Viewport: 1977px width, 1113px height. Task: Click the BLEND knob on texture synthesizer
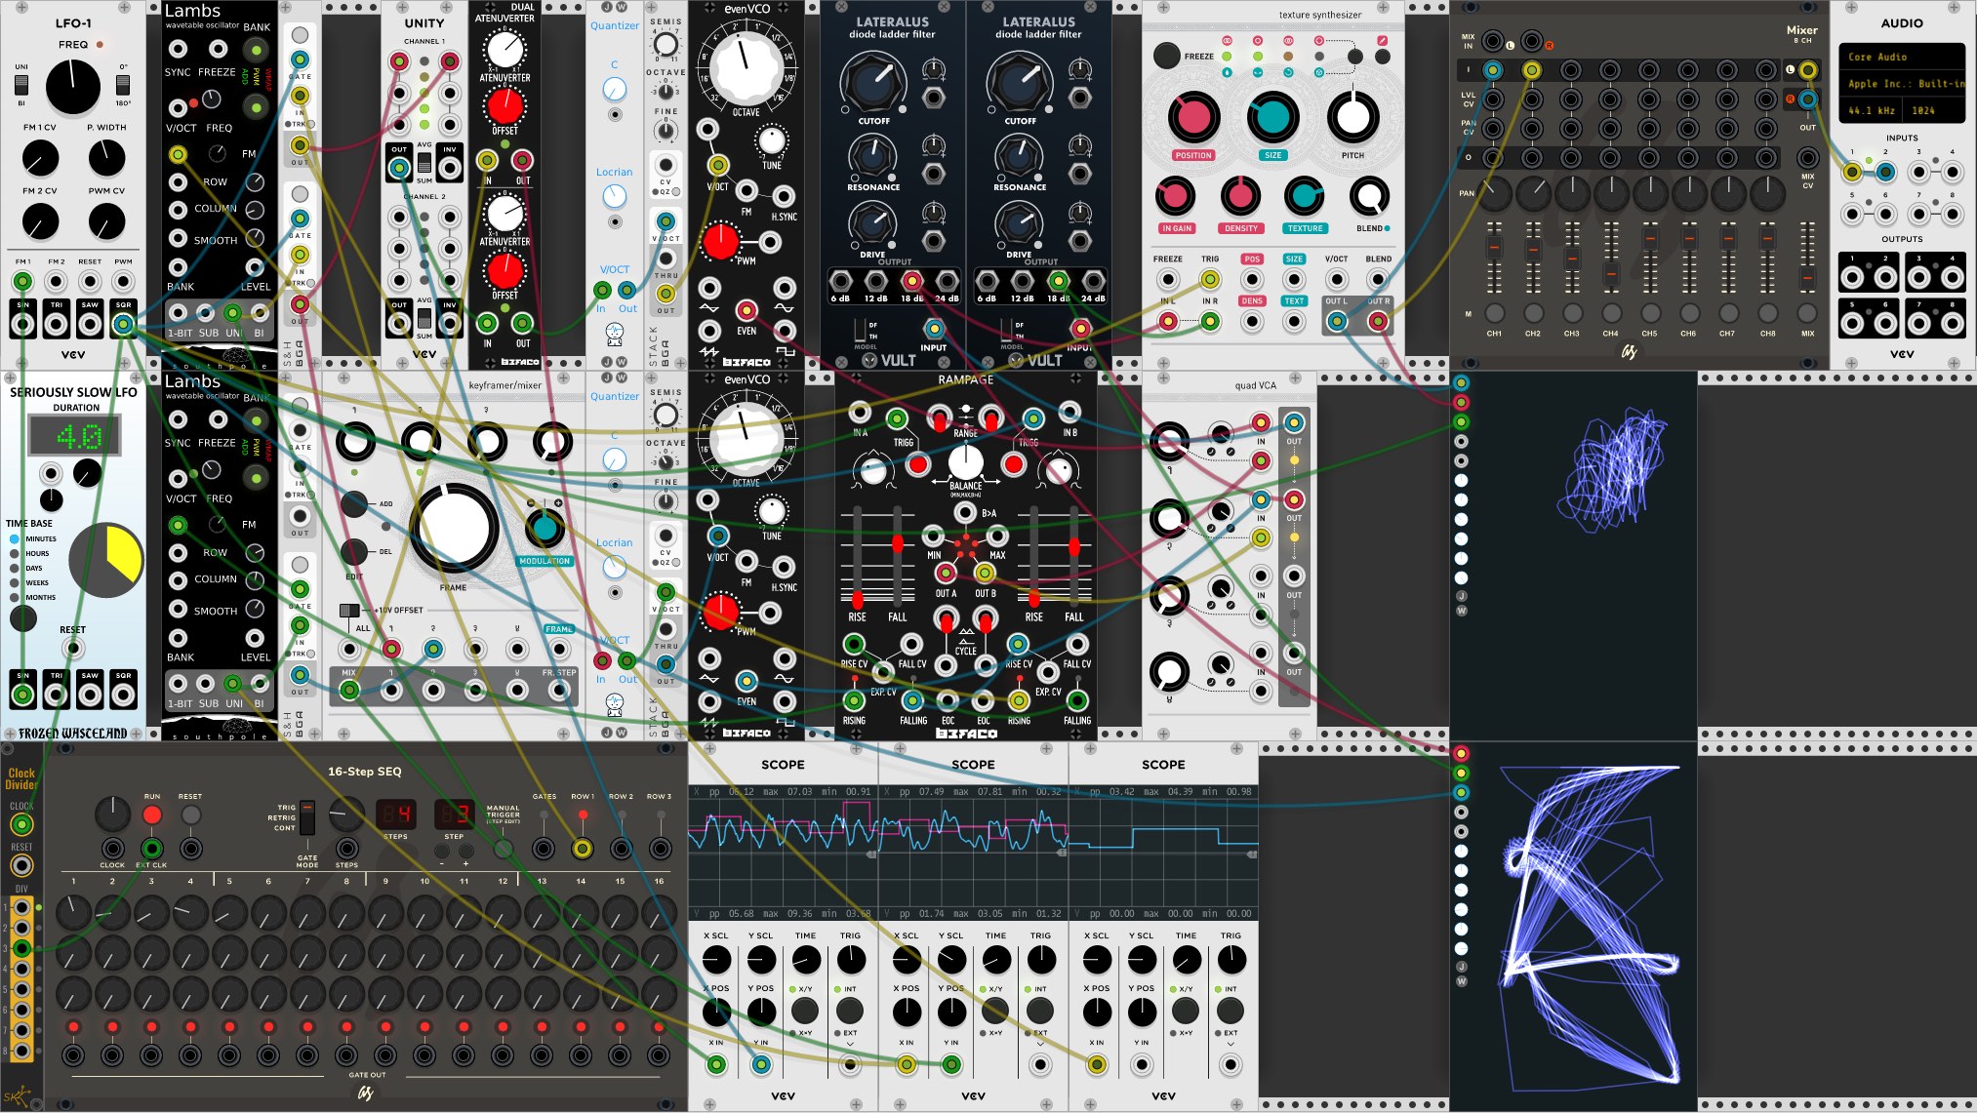1369,197
